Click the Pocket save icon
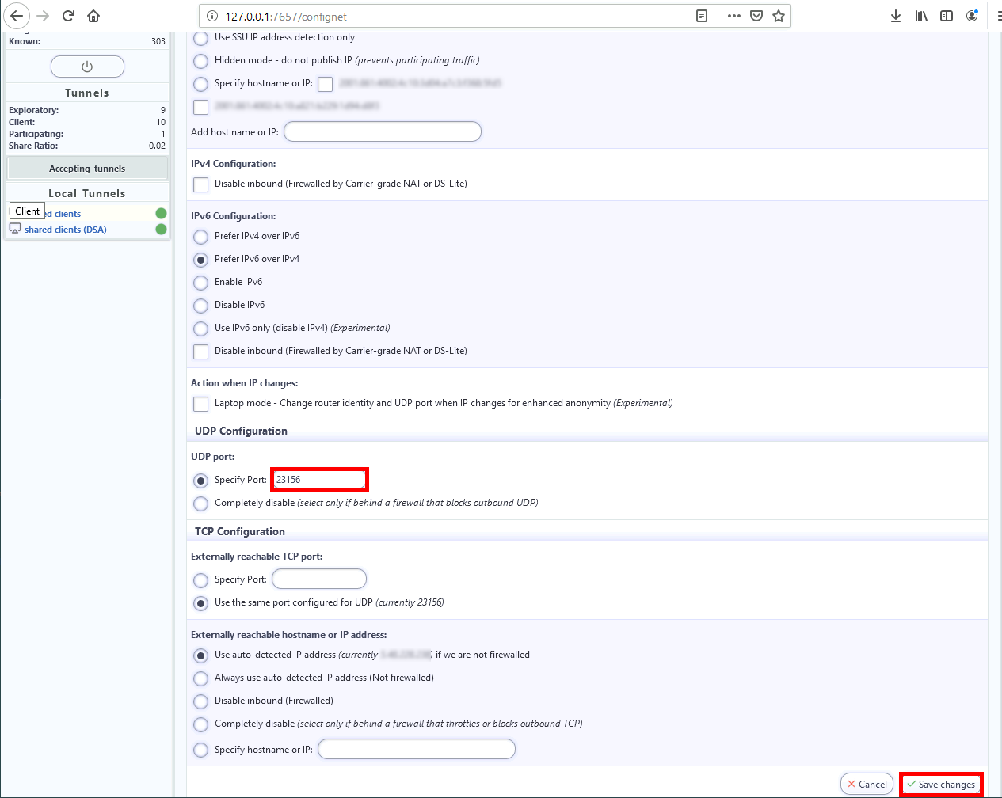1002x798 pixels. pos(756,16)
